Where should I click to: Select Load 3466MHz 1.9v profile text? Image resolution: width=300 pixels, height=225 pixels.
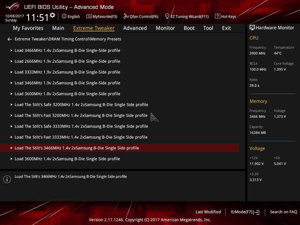pyautogui.click(x=67, y=83)
